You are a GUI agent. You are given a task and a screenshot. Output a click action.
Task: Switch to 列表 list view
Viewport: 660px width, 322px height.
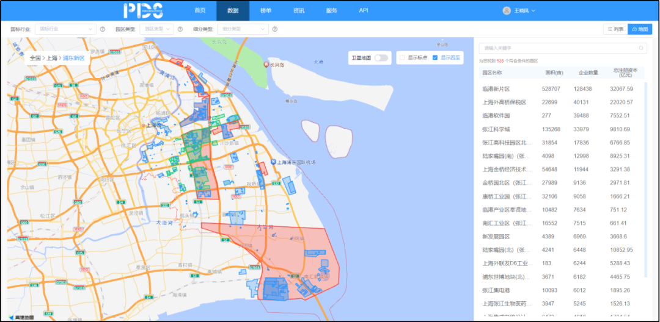615,29
